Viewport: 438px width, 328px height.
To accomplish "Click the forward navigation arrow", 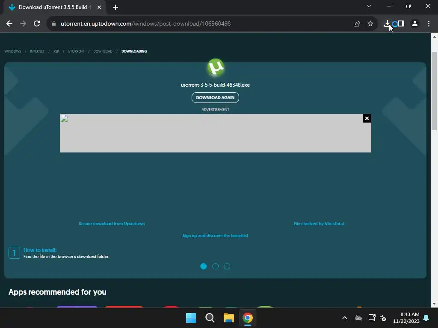I will pos(23,24).
